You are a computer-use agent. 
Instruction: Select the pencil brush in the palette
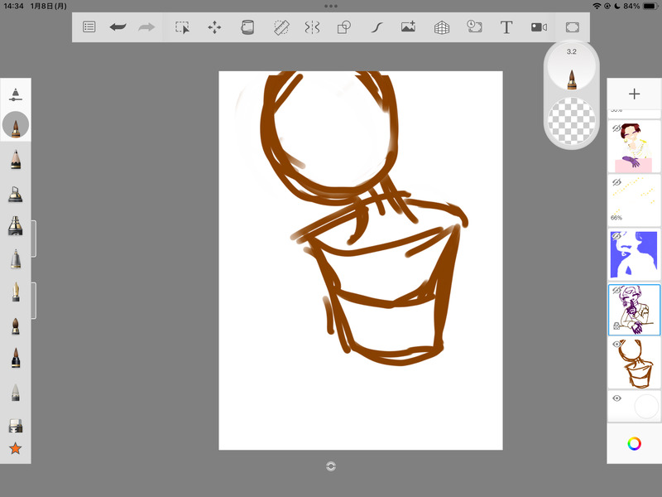pos(16,159)
